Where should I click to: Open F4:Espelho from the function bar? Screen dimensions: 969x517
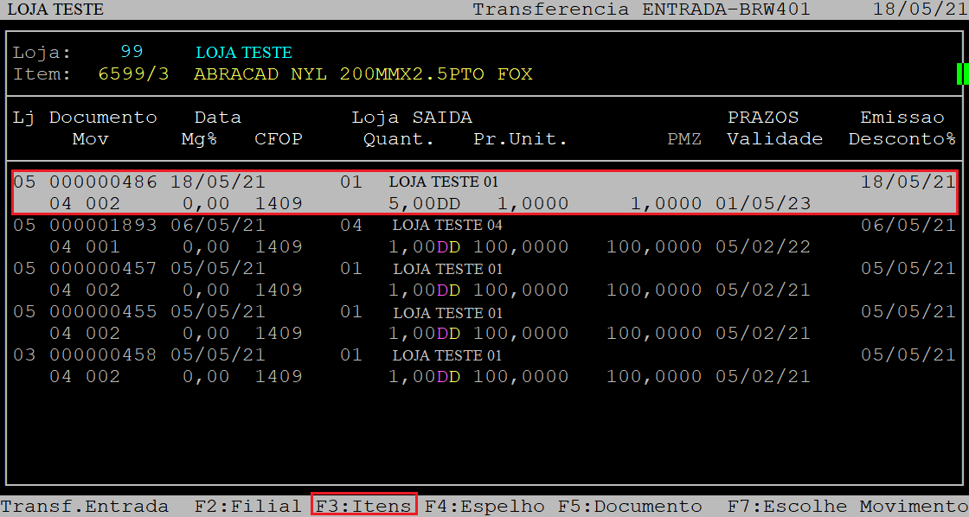484,506
